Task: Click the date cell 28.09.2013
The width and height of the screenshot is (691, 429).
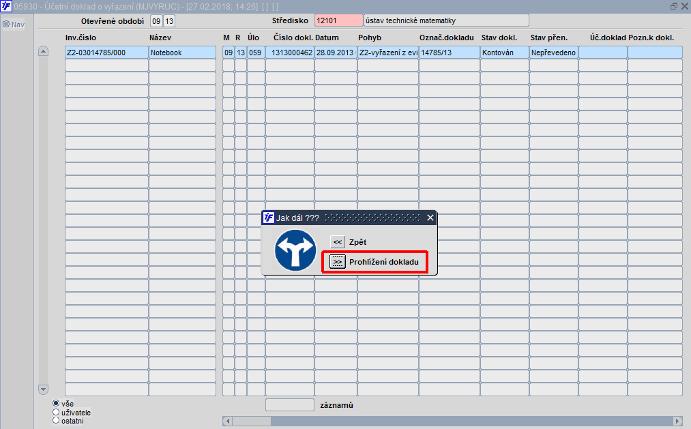Action: coord(336,53)
